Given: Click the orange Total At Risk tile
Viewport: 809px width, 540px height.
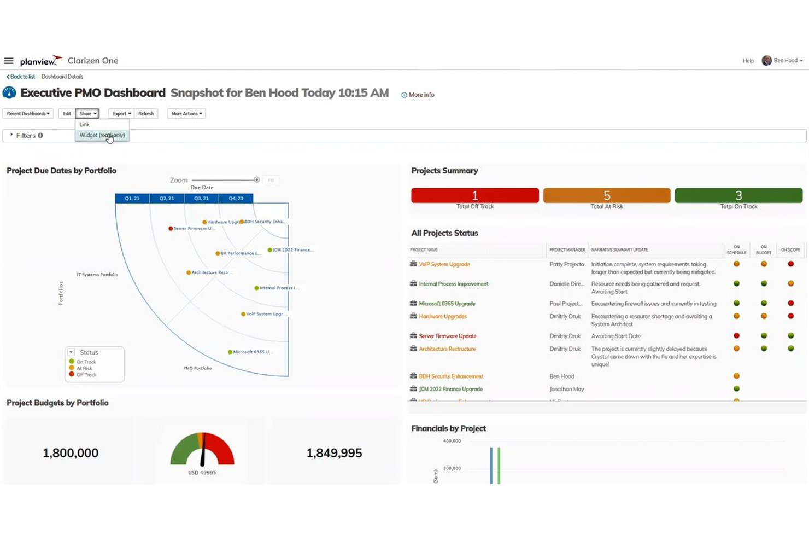Looking at the screenshot, I should click(607, 195).
